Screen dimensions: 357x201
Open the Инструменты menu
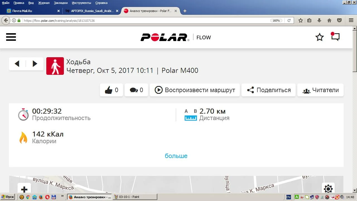pos(81,3)
